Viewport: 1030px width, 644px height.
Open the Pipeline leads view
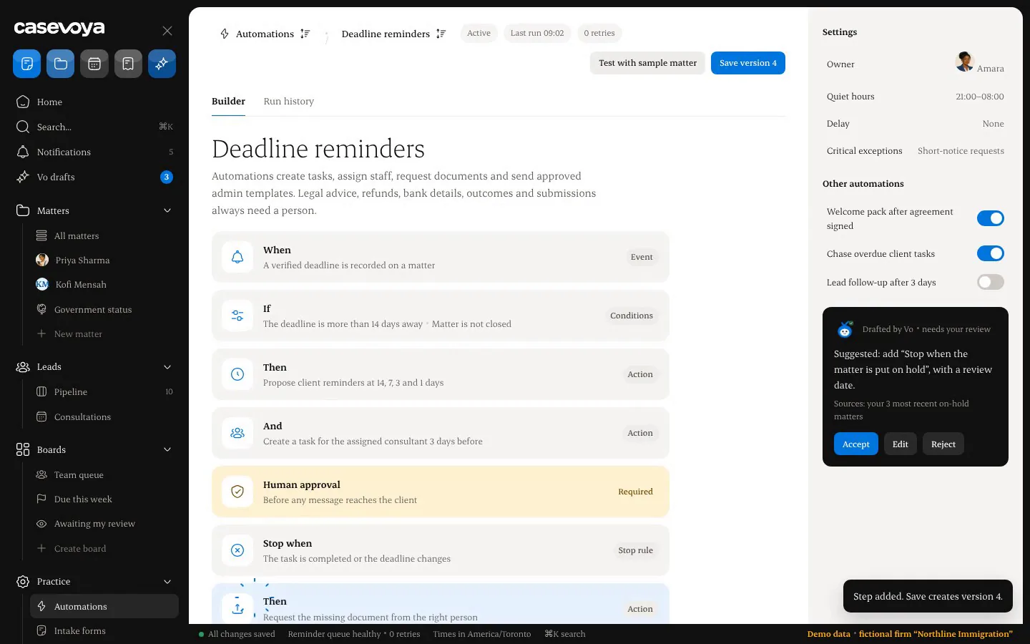(x=104, y=392)
